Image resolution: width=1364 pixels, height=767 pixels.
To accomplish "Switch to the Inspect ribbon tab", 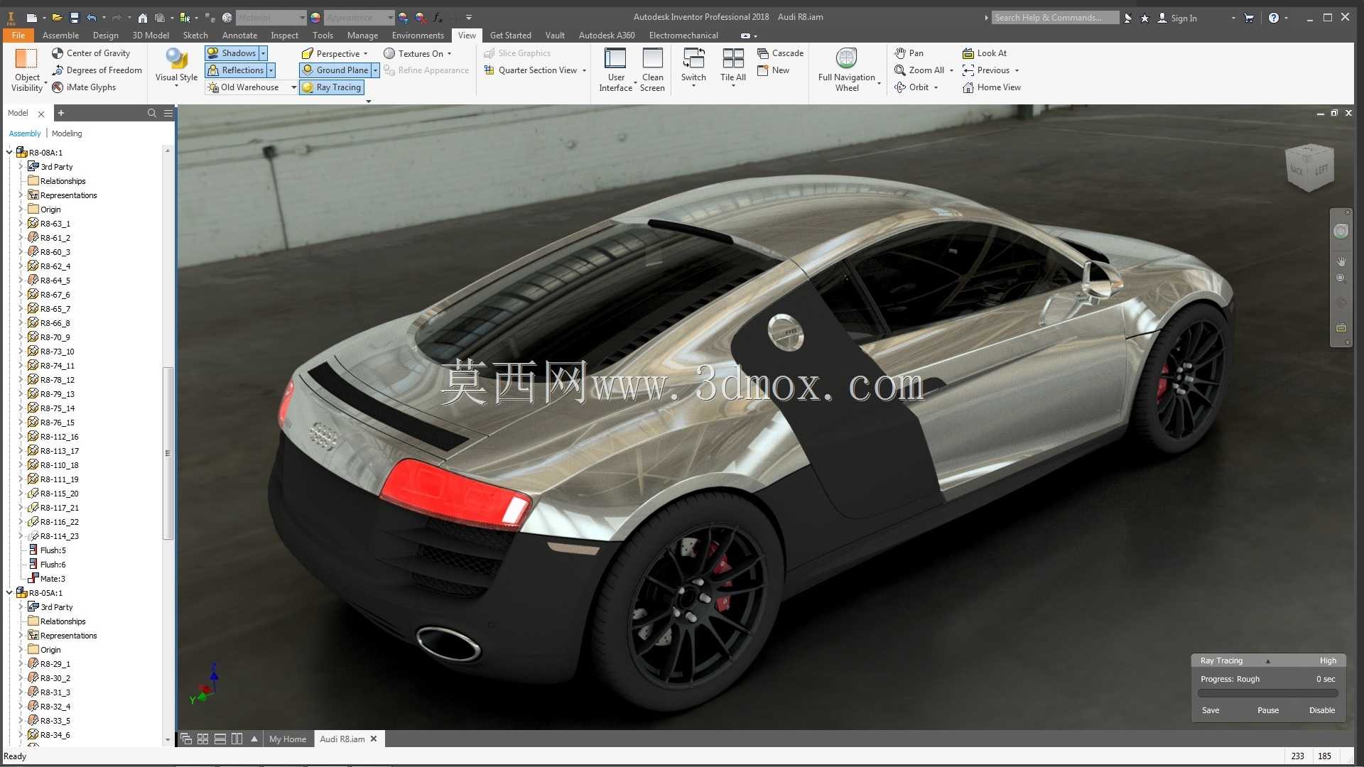I will pos(284,36).
